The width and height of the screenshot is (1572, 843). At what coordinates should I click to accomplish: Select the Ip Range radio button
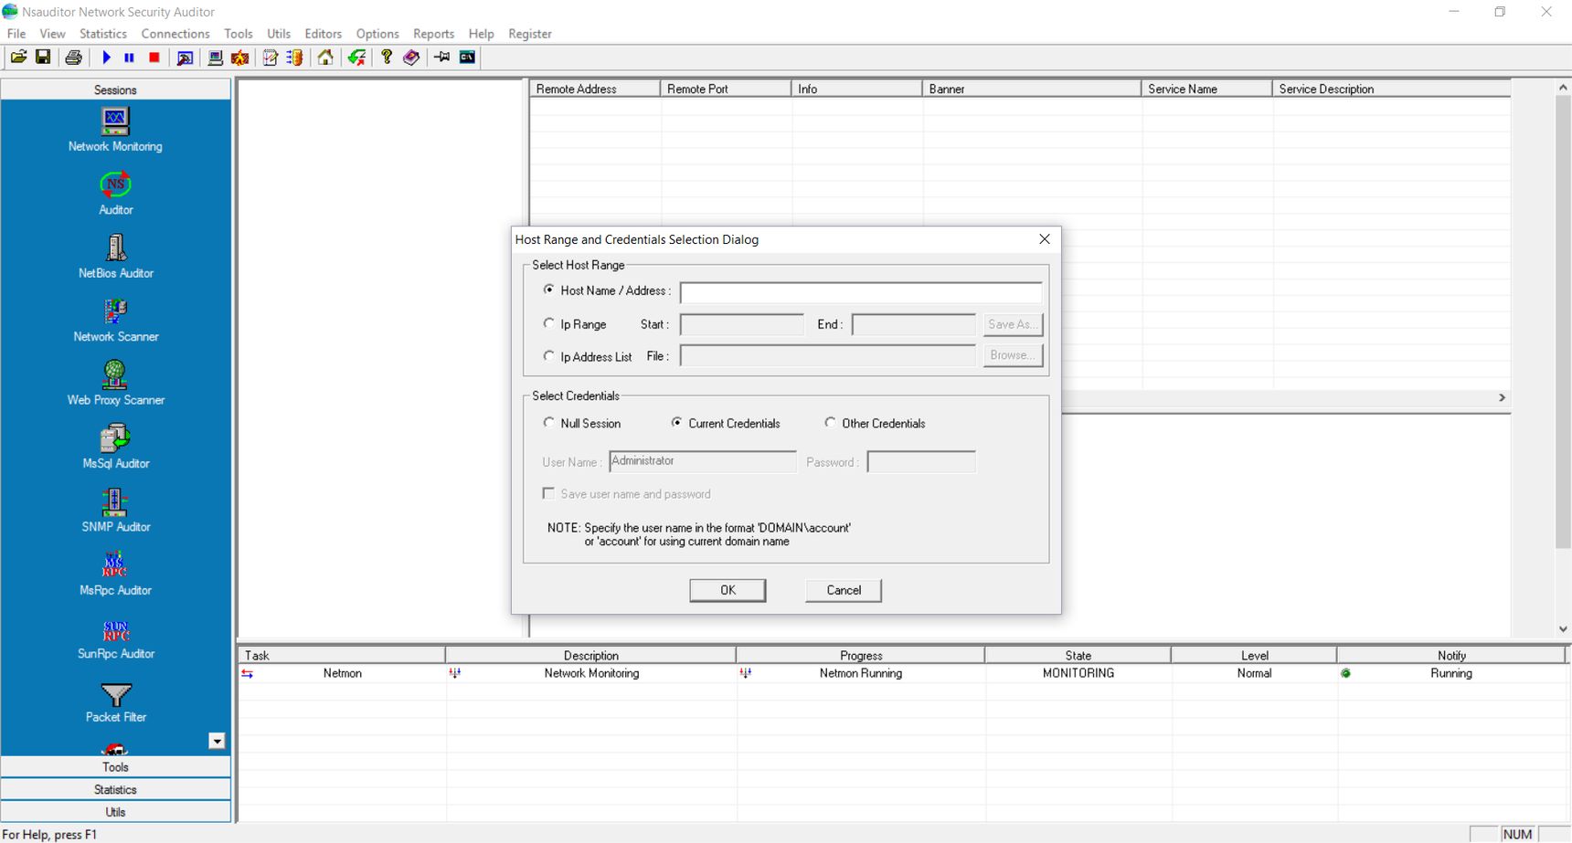tap(548, 323)
